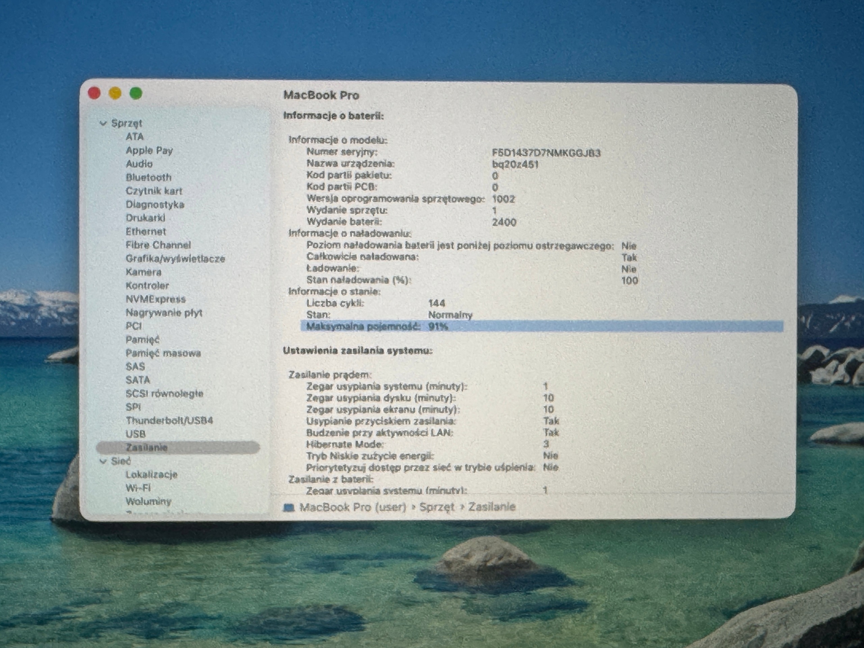This screenshot has height=648, width=864.
Task: Select Nagrywanie płyt entry
Action: pyautogui.click(x=164, y=313)
